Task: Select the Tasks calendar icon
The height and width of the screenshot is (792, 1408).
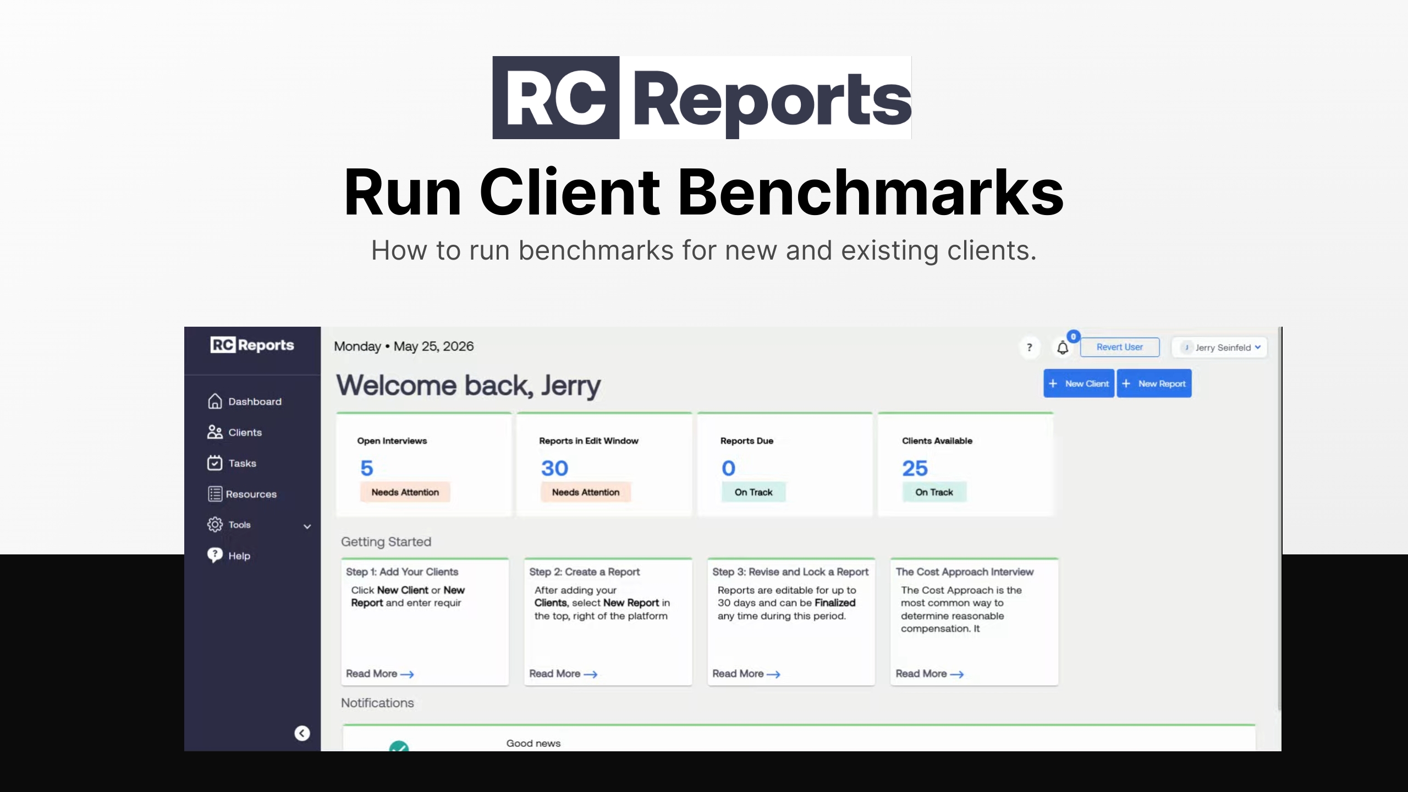Action: tap(215, 463)
